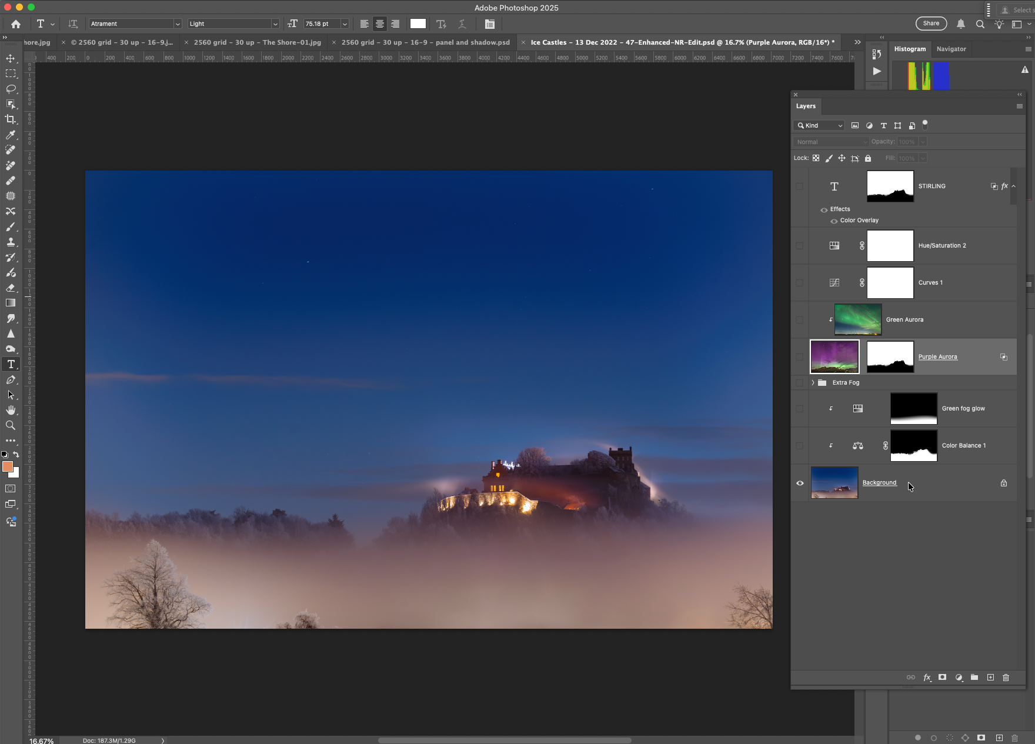Select the Hand tool
Image resolution: width=1035 pixels, height=744 pixels.
tap(11, 410)
